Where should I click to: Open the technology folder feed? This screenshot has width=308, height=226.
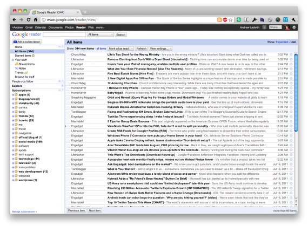(29, 159)
